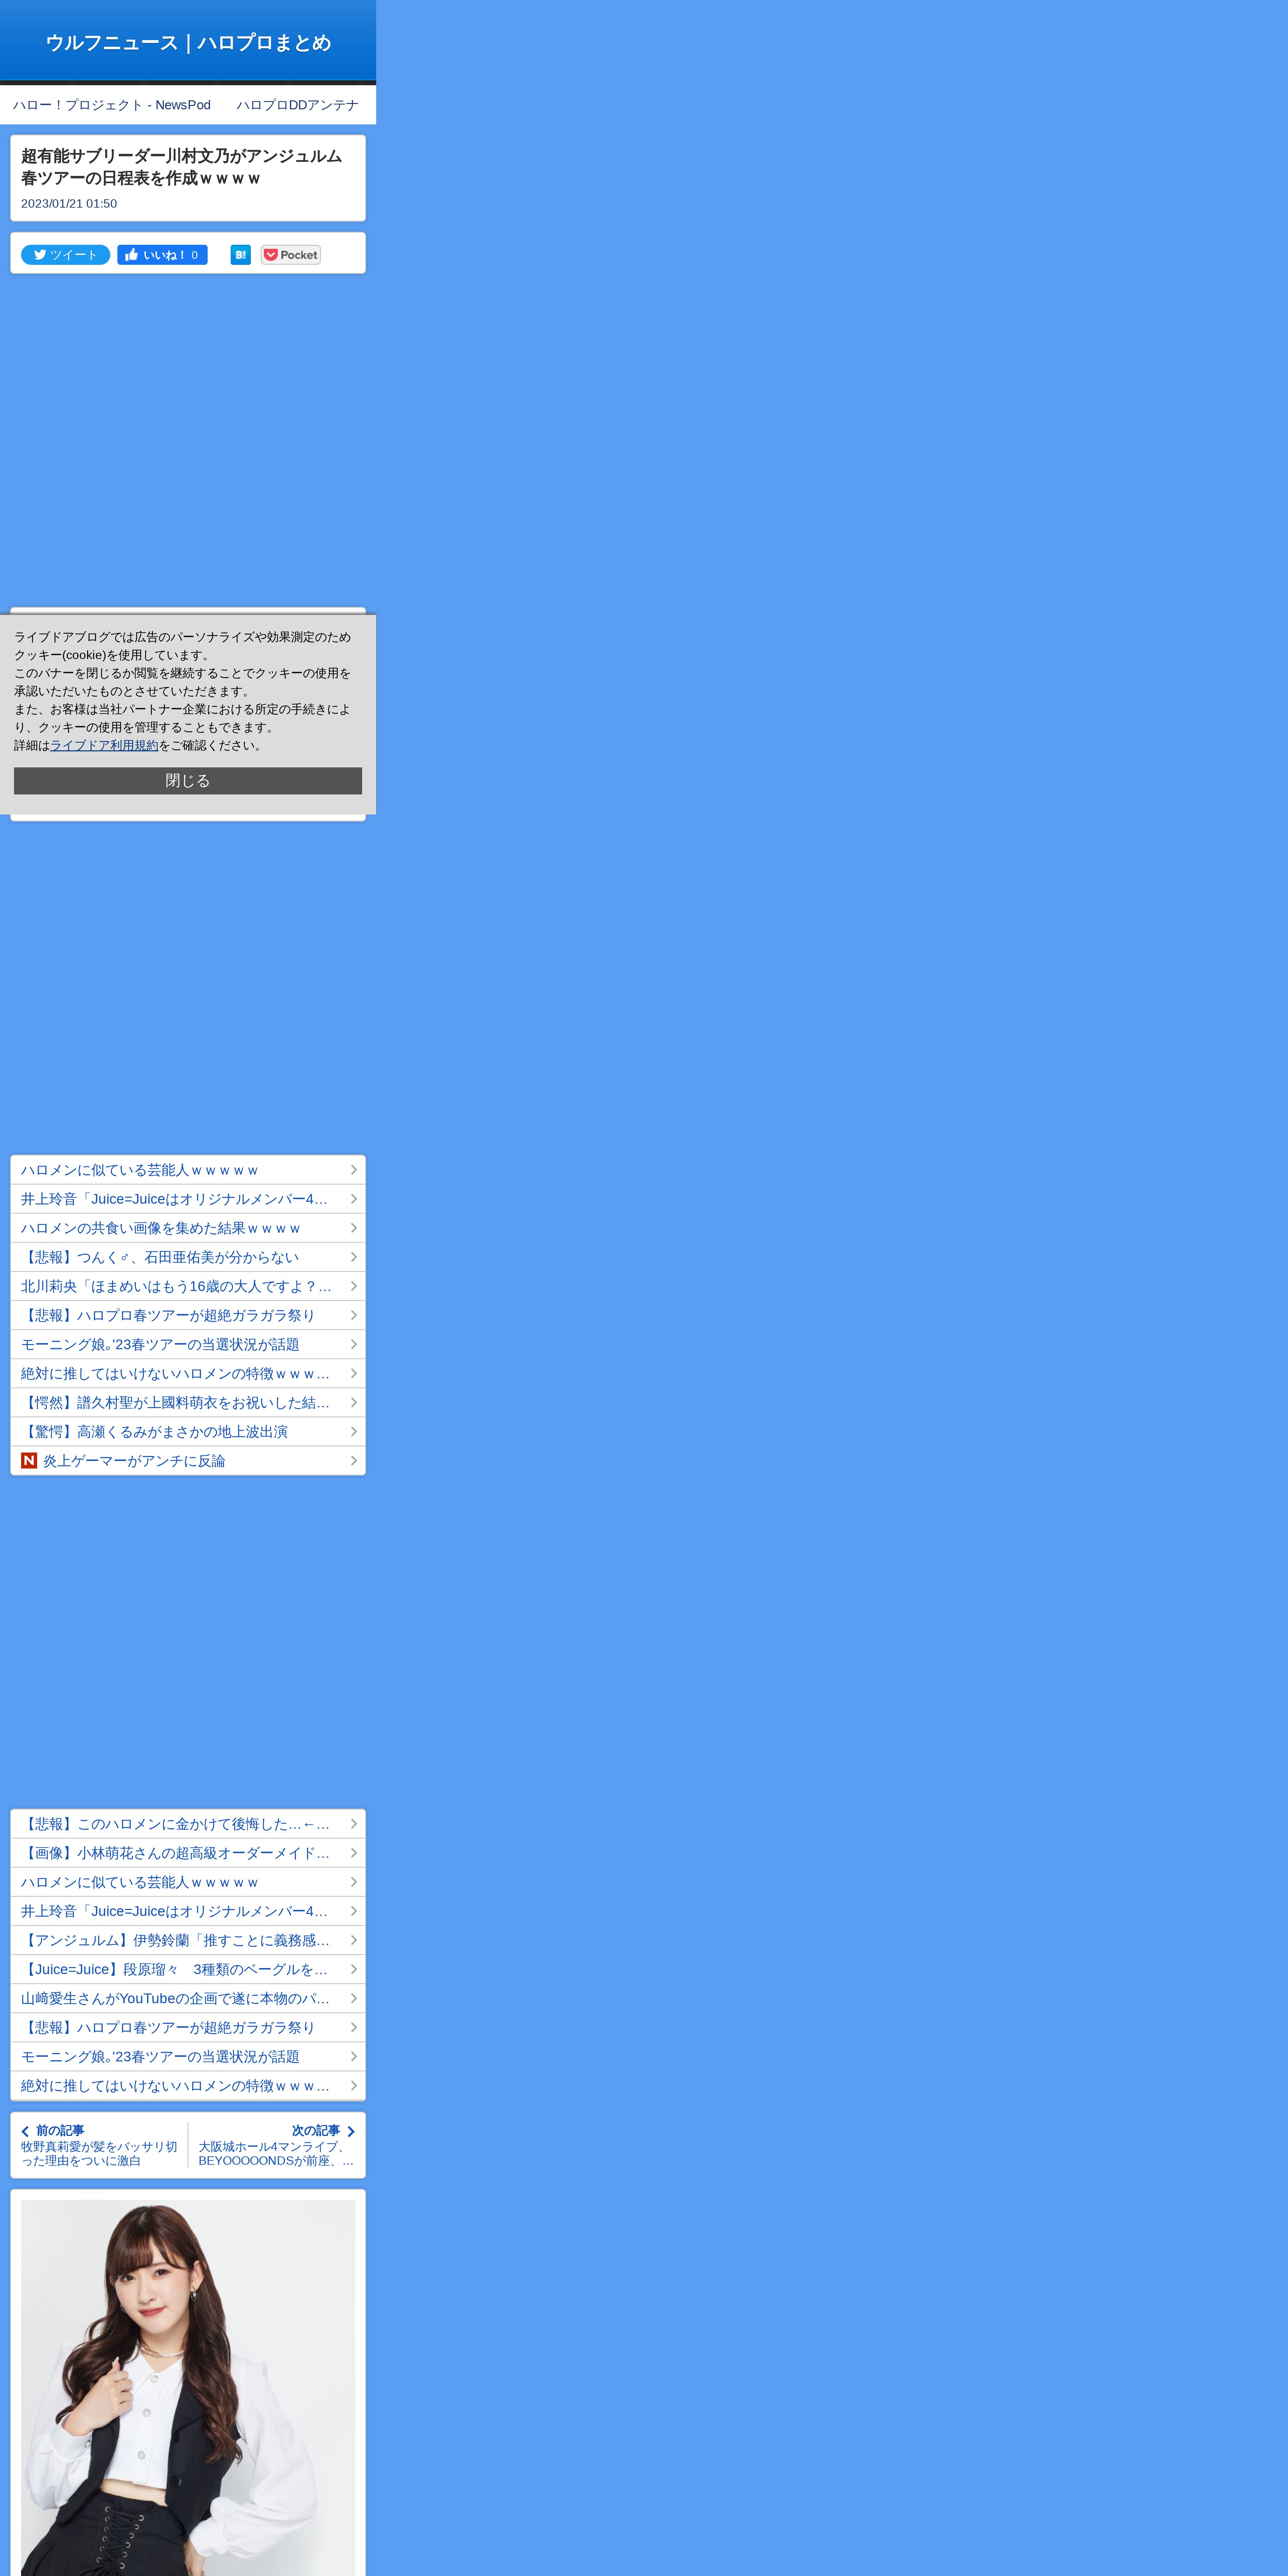Click site title ウルフニュース|ハロプロまとめ
Viewport: 1288px width, 2576px height.
[188, 42]
